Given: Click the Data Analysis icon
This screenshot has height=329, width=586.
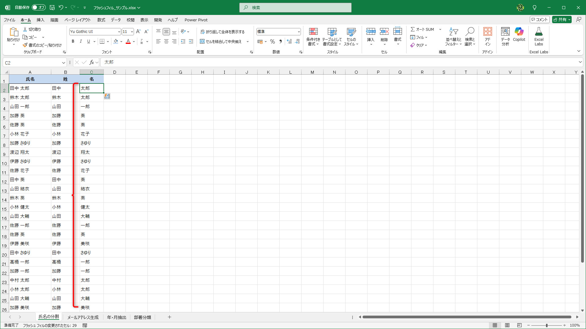Looking at the screenshot, I should (x=505, y=32).
